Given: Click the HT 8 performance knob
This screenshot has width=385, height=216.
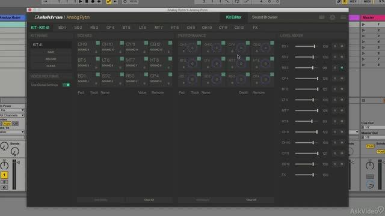Looking at the screenshot, I should pos(265,64).
